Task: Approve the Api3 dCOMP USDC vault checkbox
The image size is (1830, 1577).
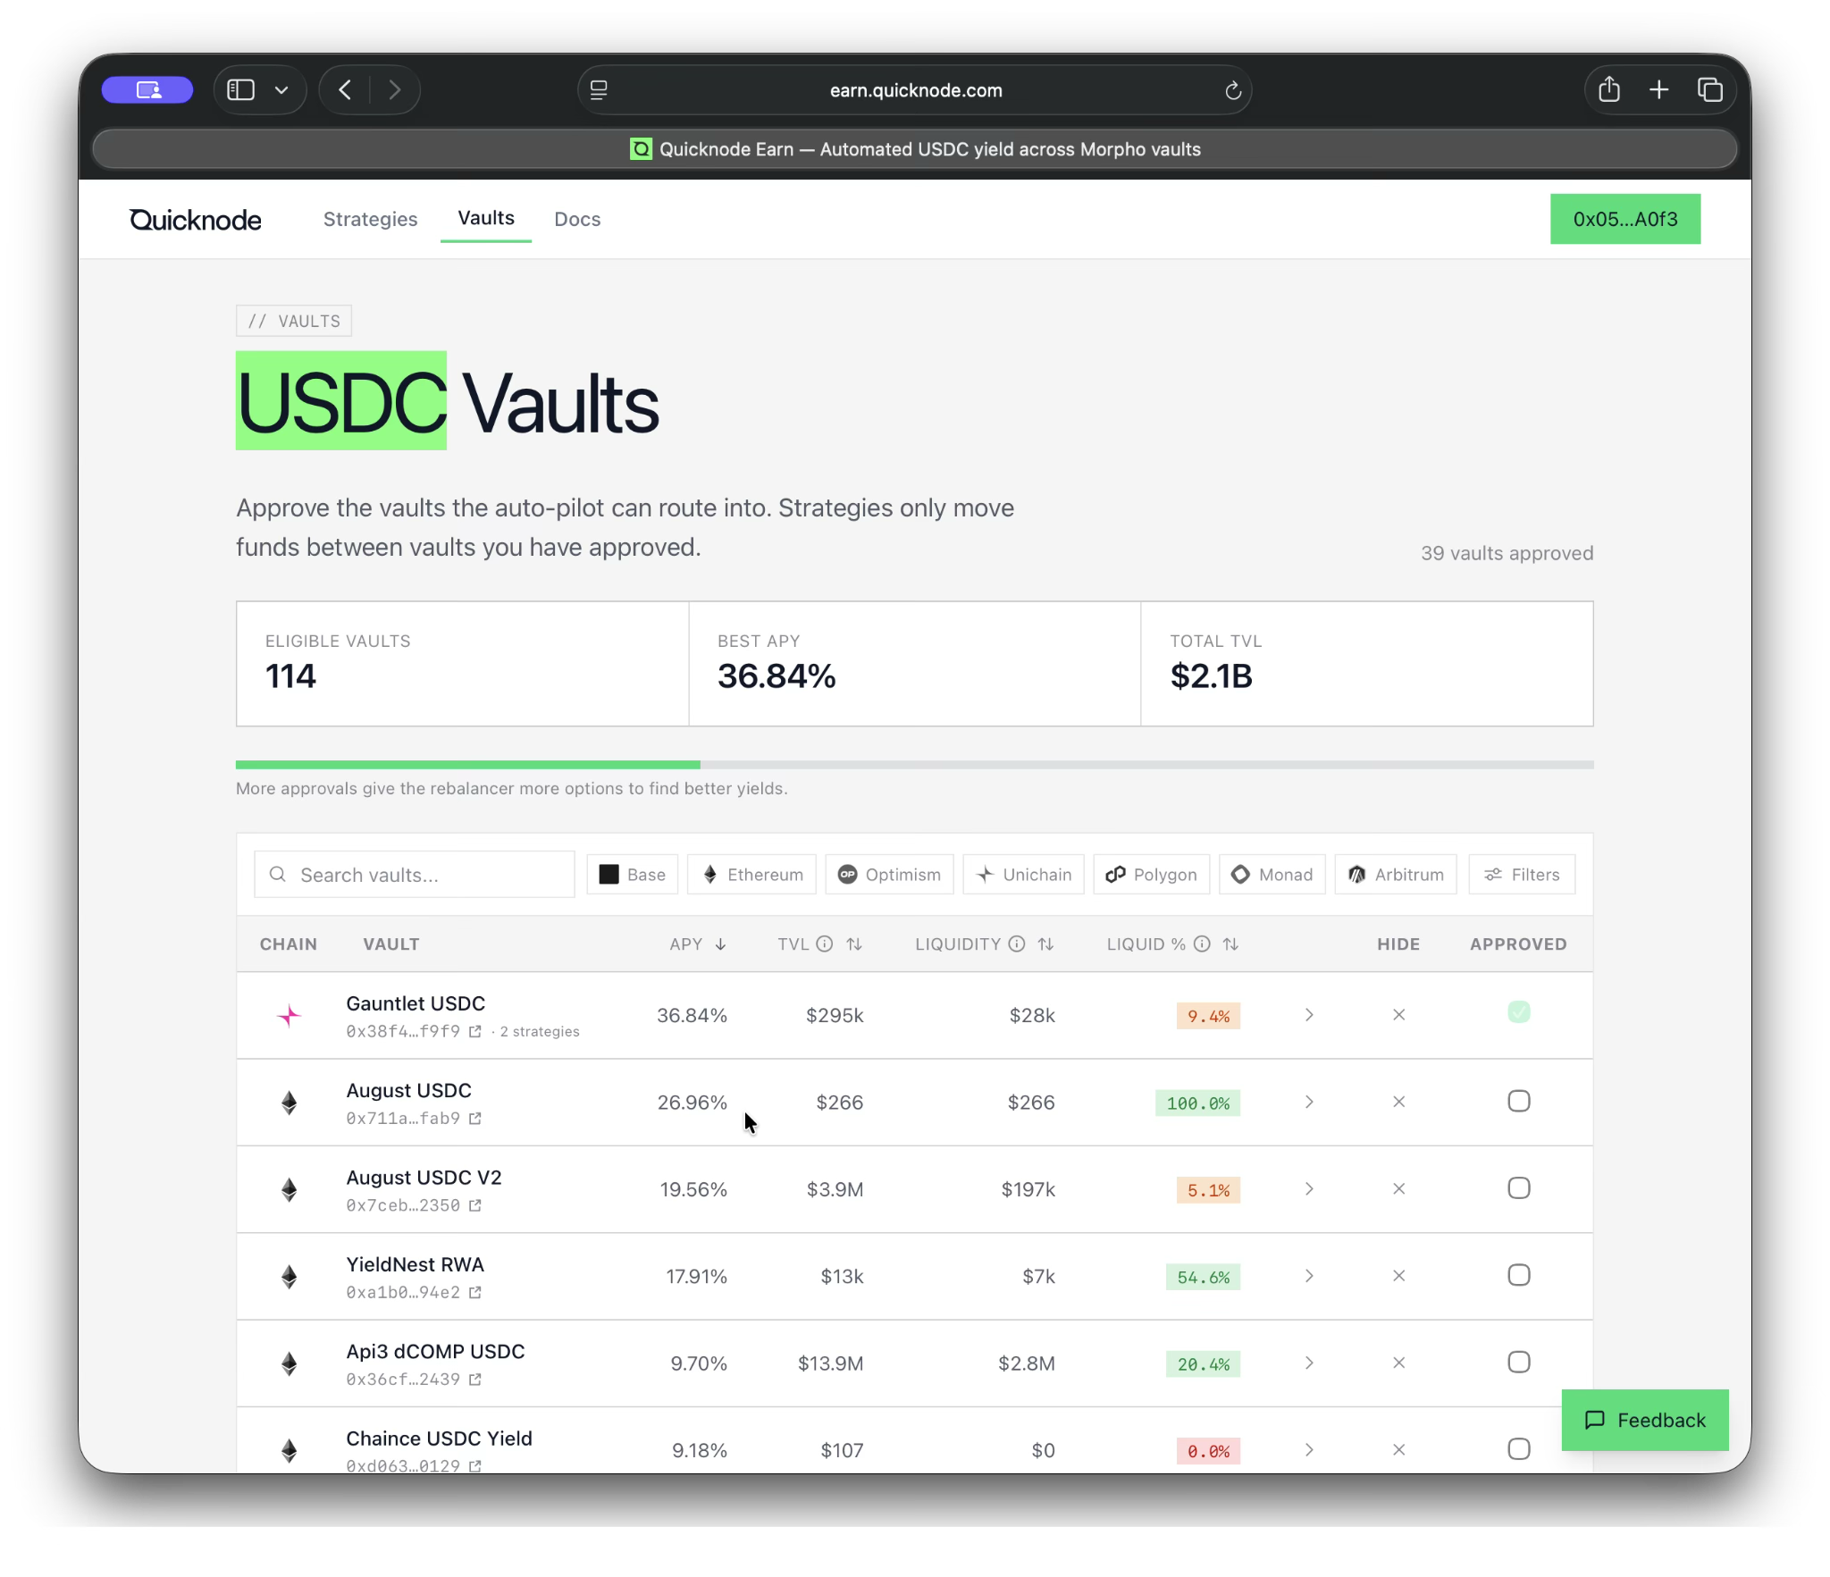Action: tap(1518, 1363)
